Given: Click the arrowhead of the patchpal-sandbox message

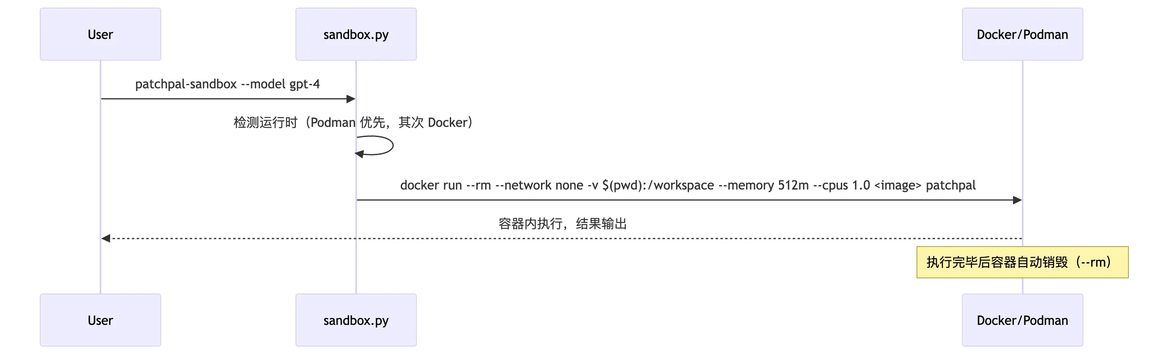Looking at the screenshot, I should coord(351,99).
